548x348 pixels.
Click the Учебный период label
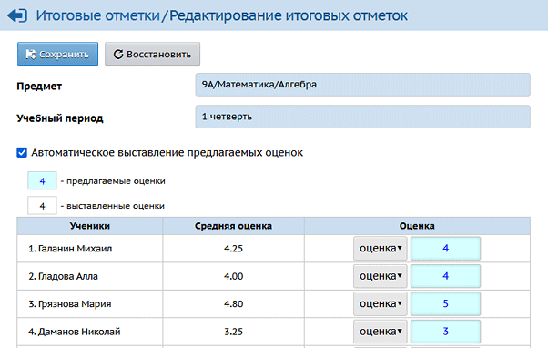click(x=60, y=118)
